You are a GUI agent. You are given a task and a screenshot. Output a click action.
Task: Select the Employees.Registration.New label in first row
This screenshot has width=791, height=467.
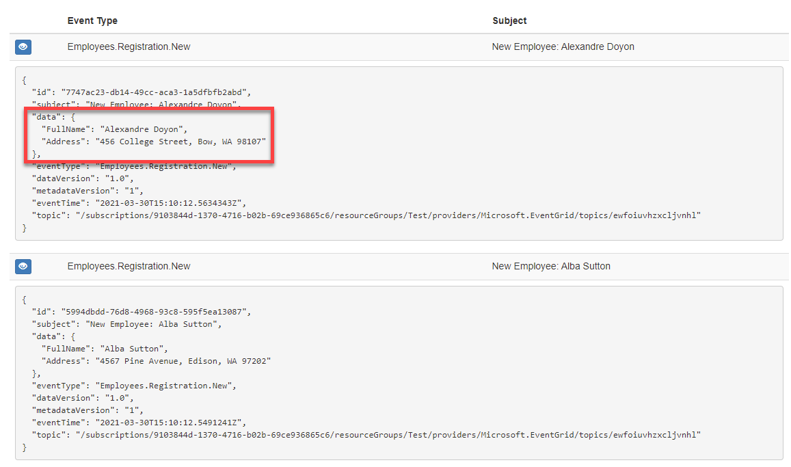click(129, 46)
